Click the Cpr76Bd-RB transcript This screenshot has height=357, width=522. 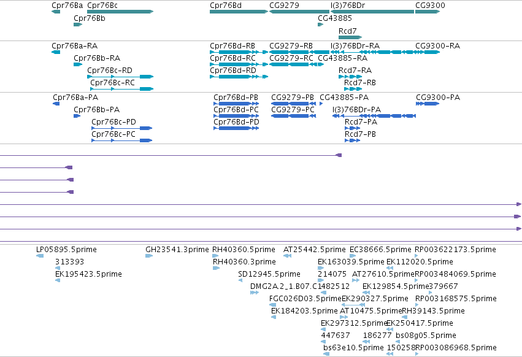pos(239,52)
